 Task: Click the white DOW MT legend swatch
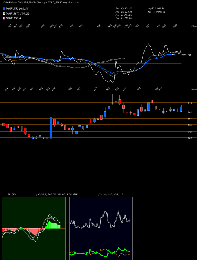click(x=4, y=13)
